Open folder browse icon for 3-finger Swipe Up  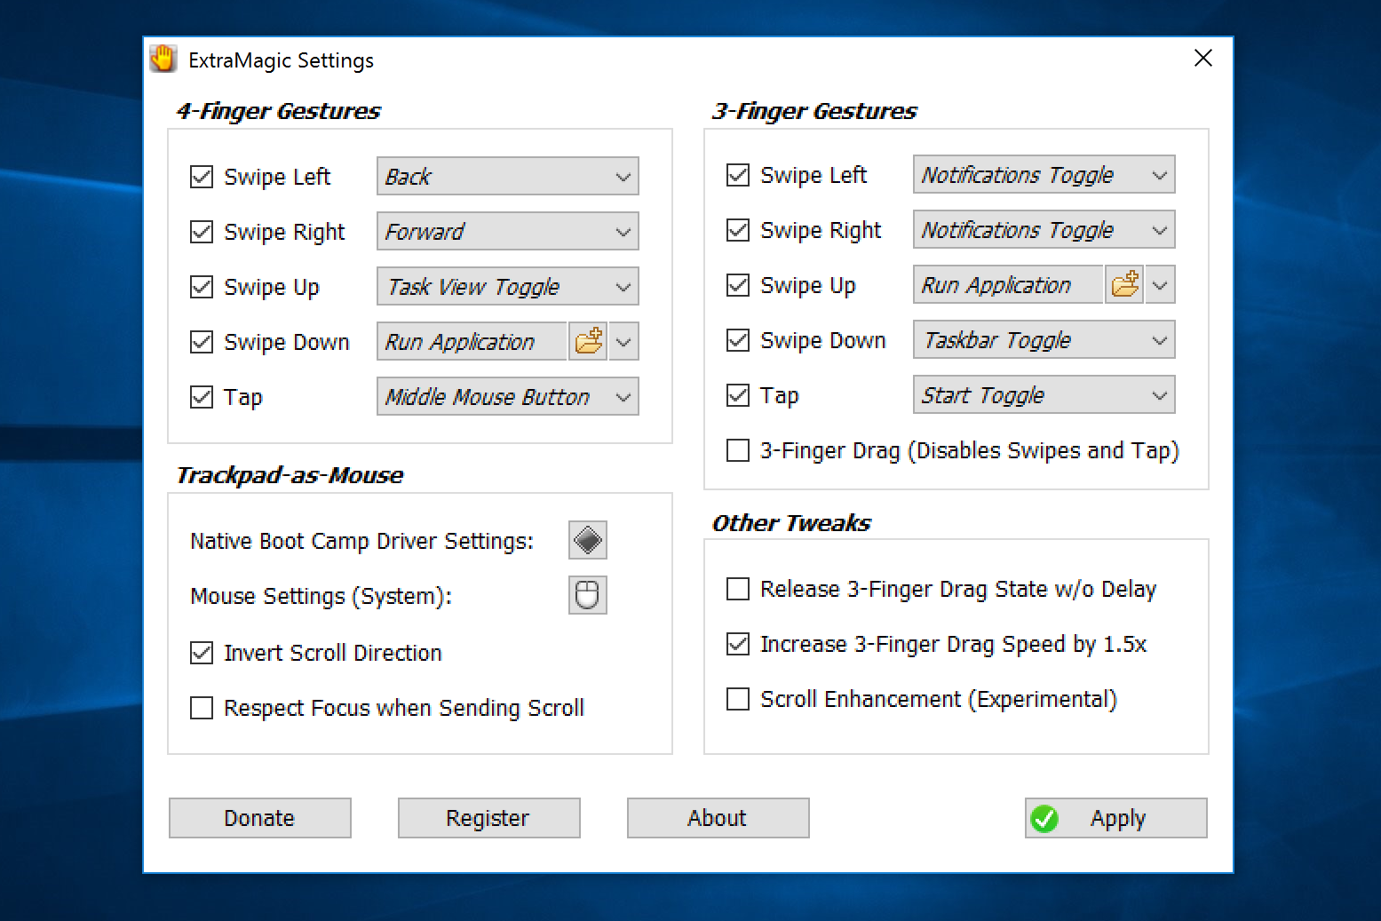tap(1124, 285)
